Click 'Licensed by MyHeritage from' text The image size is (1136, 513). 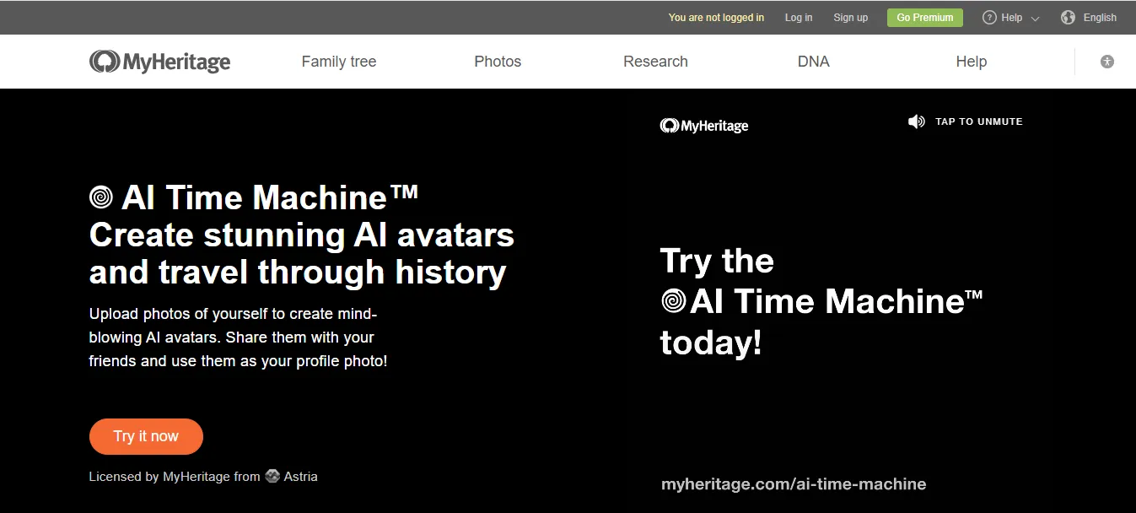coord(175,476)
